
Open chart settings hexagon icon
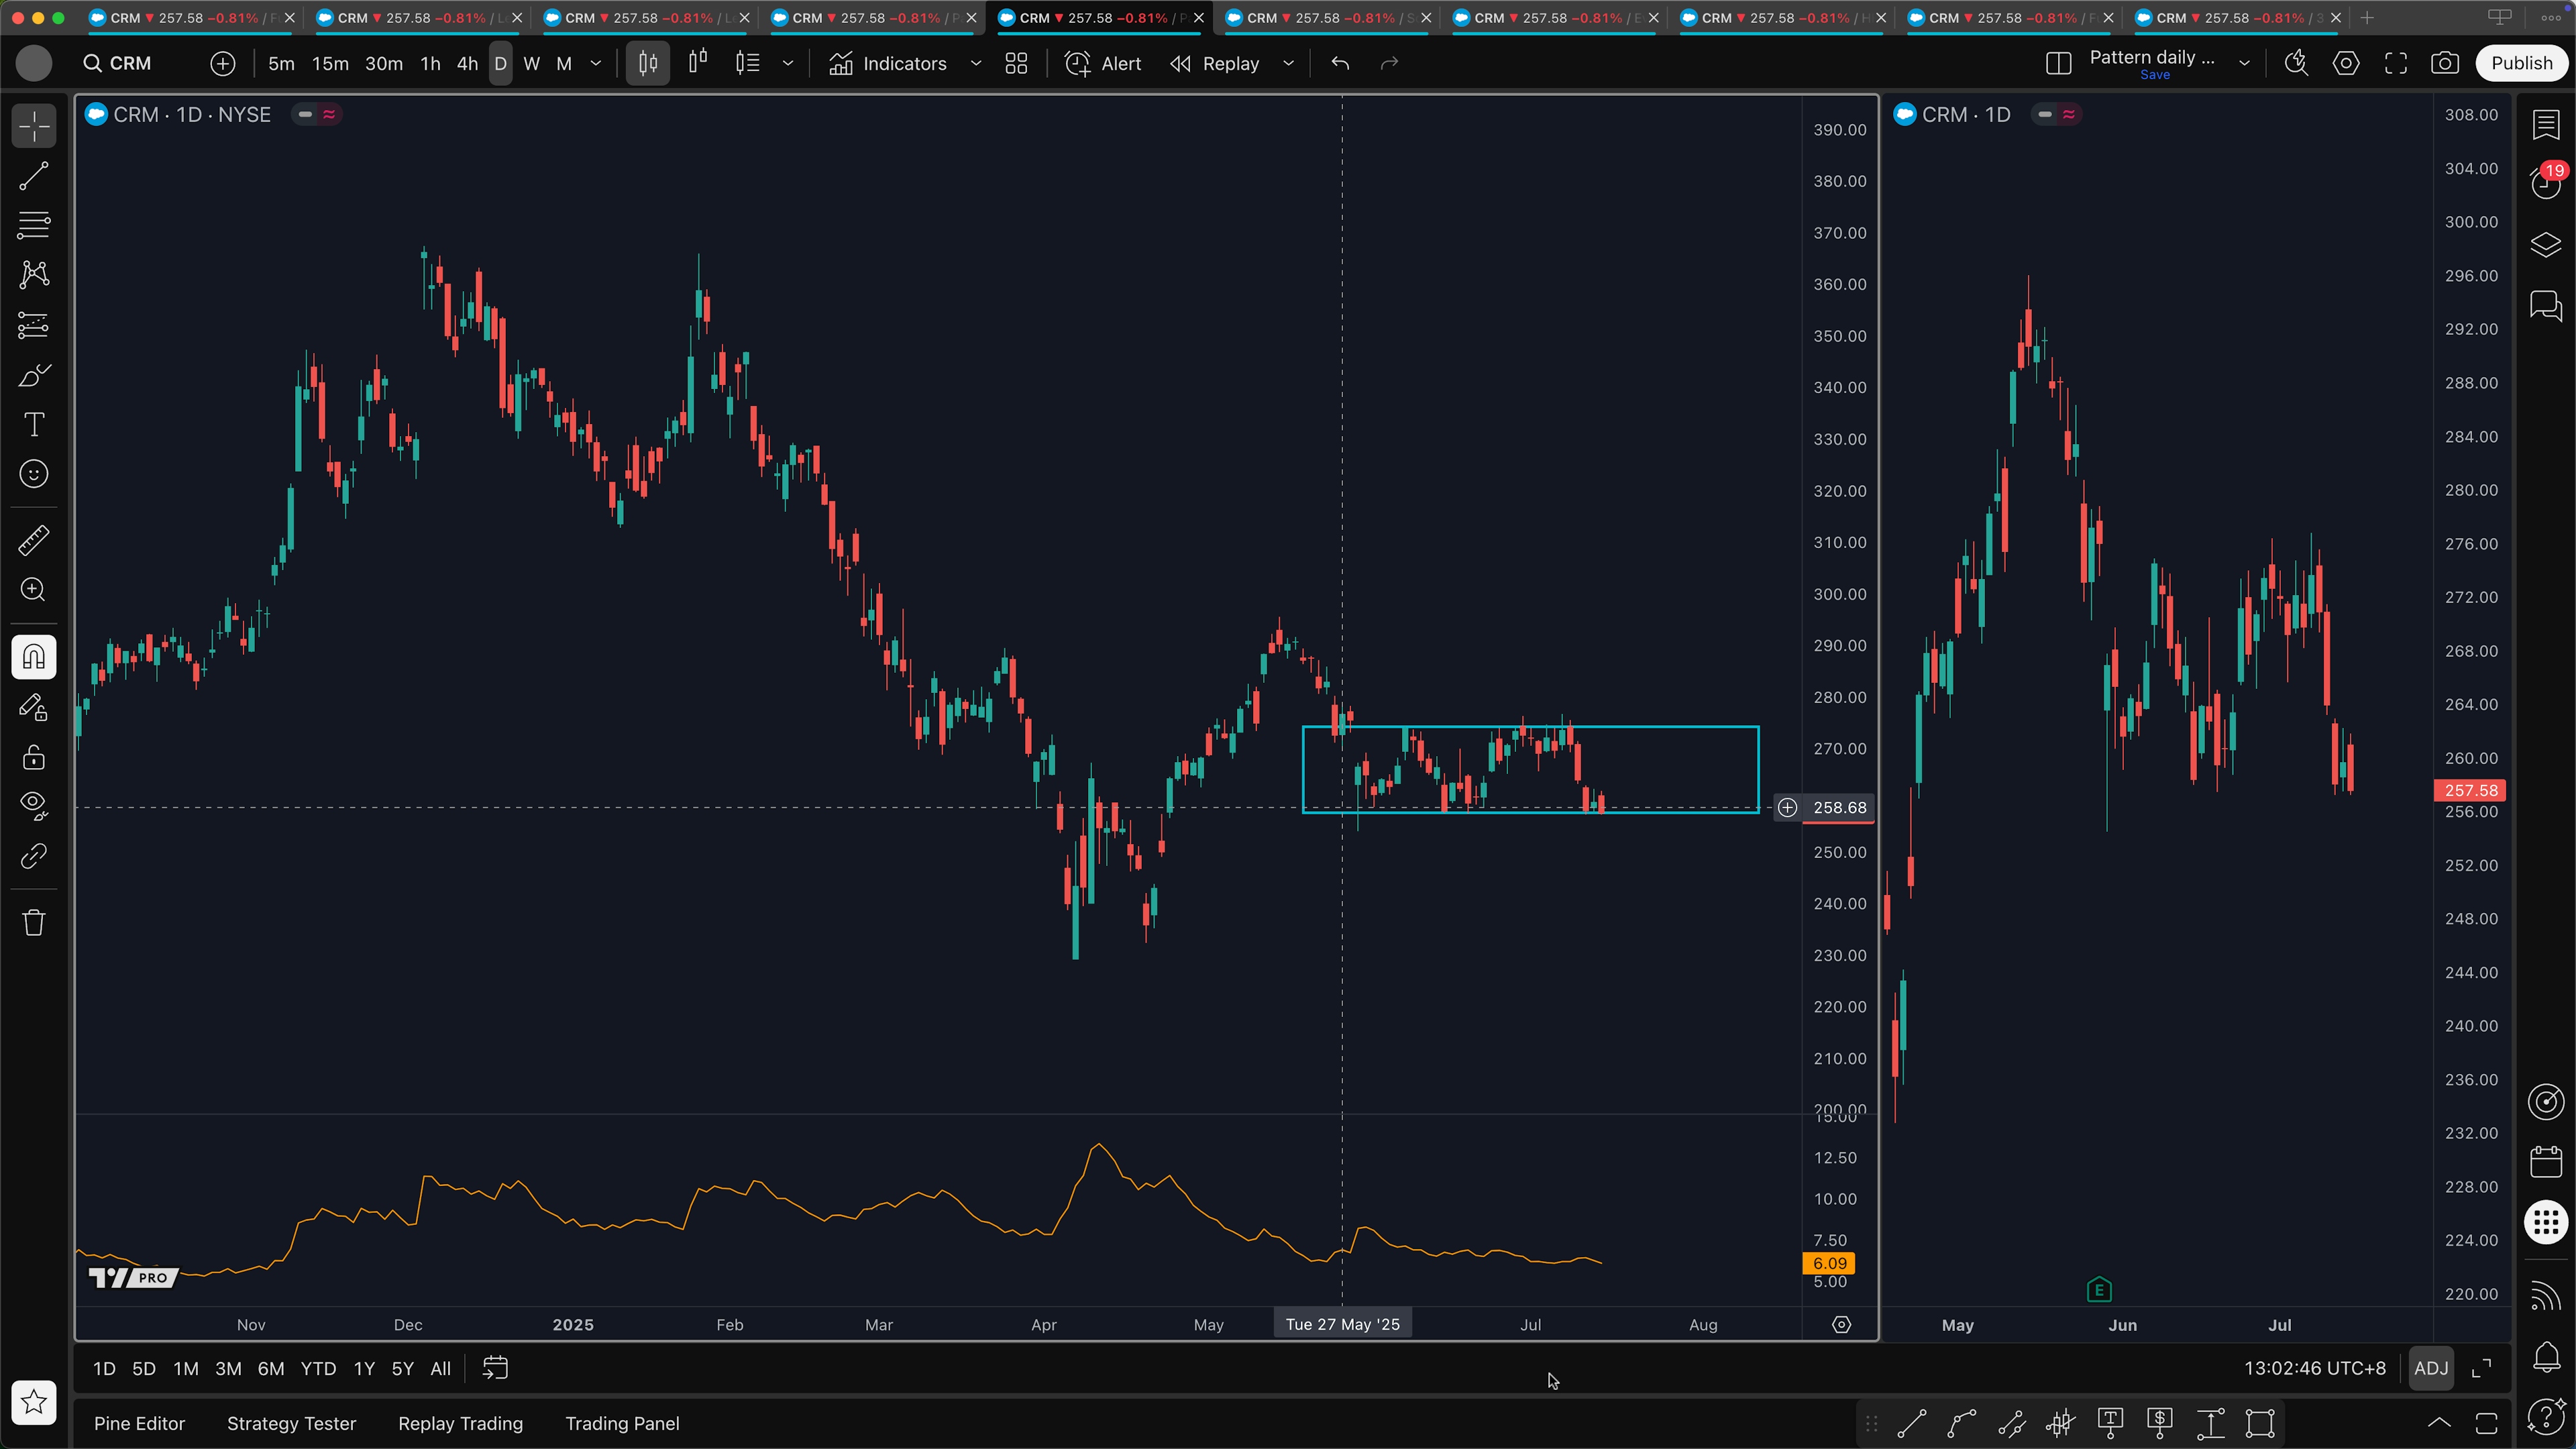2346,63
